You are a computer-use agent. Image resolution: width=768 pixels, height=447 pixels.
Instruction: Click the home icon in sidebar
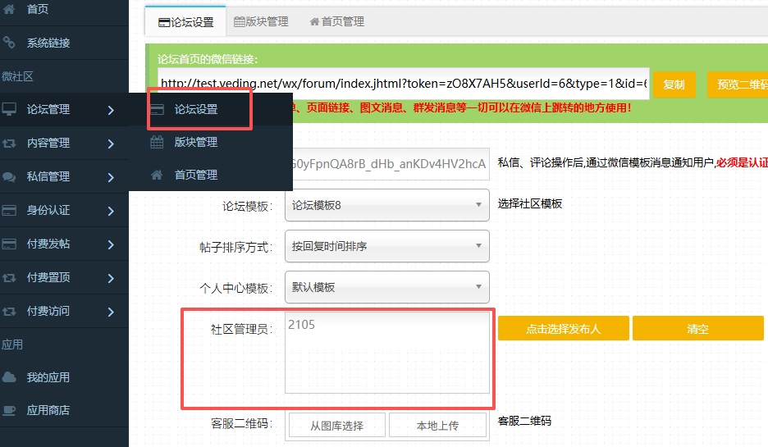coord(10,9)
